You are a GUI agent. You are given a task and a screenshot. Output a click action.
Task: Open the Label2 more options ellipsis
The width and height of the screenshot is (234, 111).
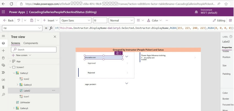pos(54,91)
